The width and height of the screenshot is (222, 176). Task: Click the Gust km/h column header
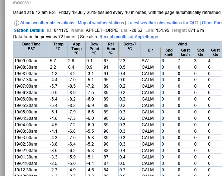tap(185, 52)
